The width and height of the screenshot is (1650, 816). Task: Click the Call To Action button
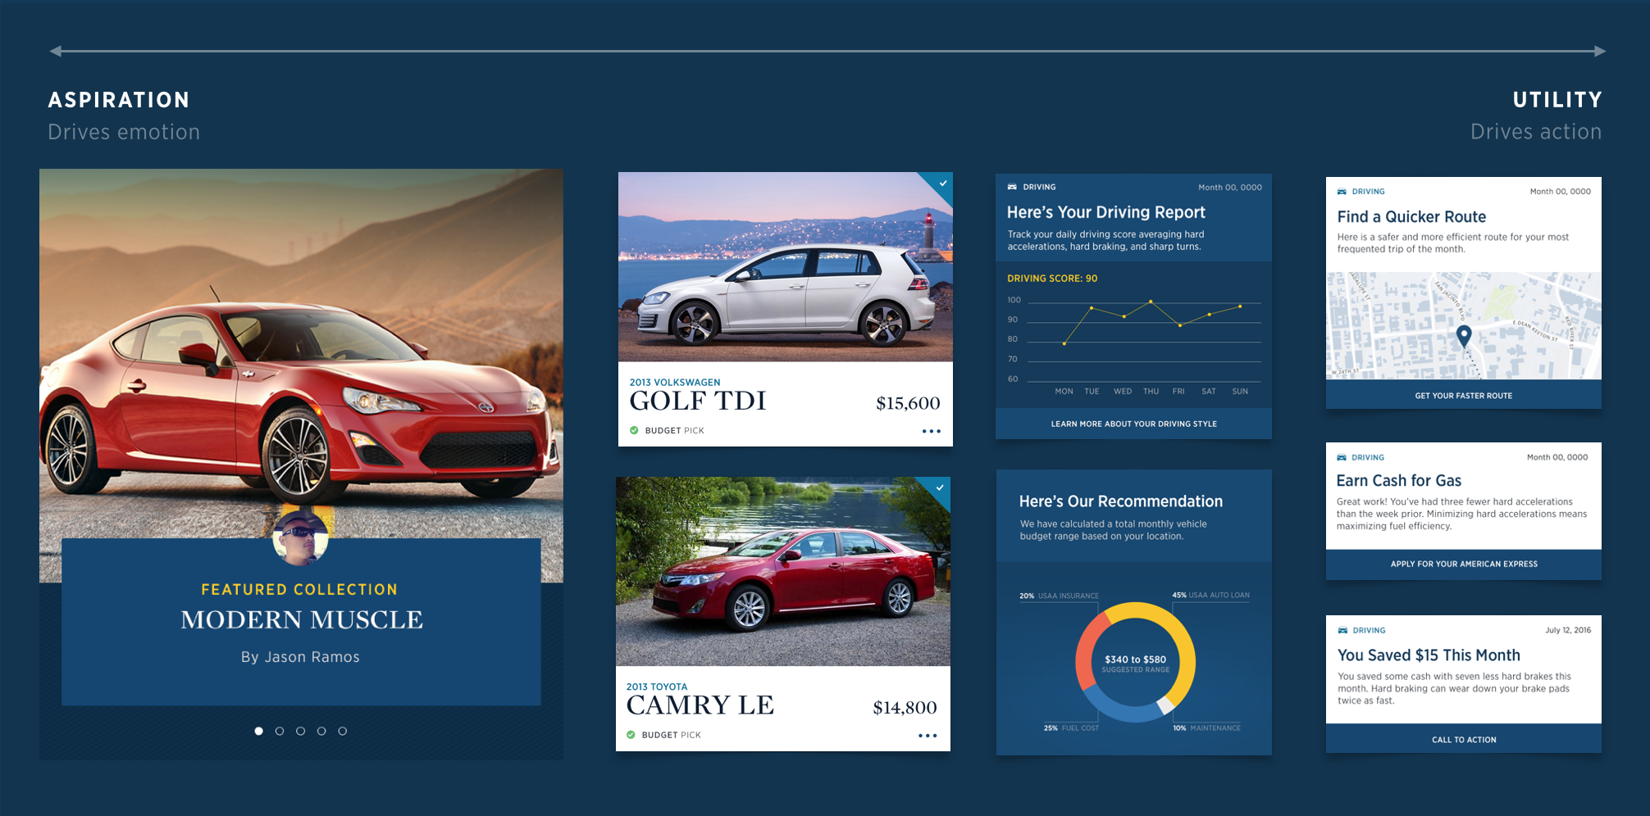[x=1464, y=739]
